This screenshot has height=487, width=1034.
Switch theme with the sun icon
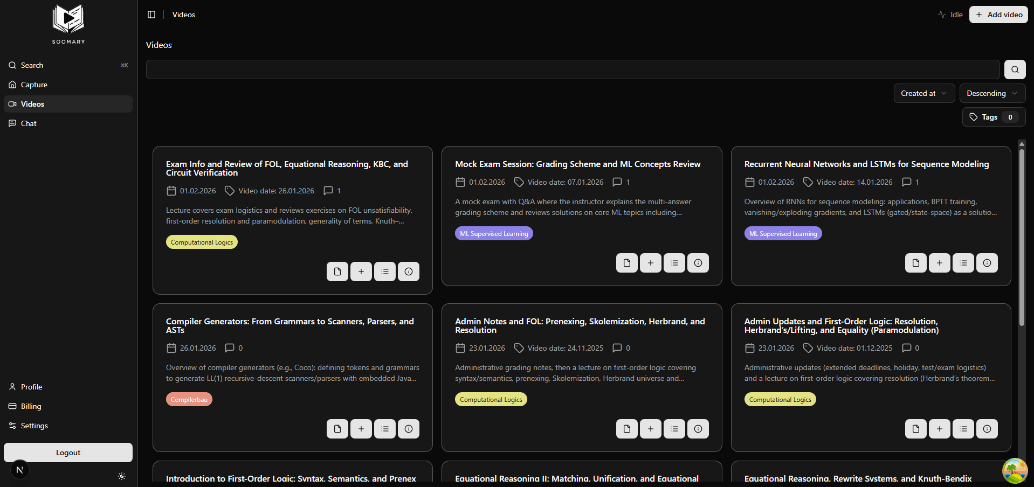click(121, 476)
